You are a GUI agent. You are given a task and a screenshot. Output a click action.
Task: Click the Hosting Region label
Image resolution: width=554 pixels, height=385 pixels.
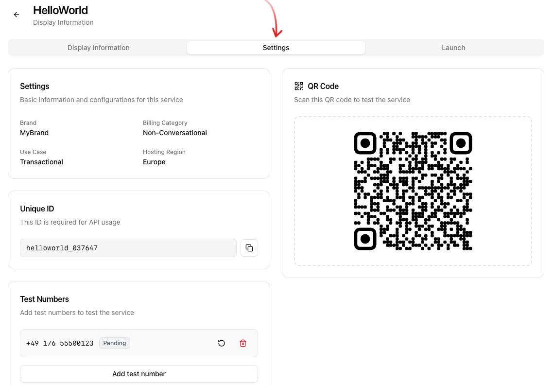click(164, 152)
